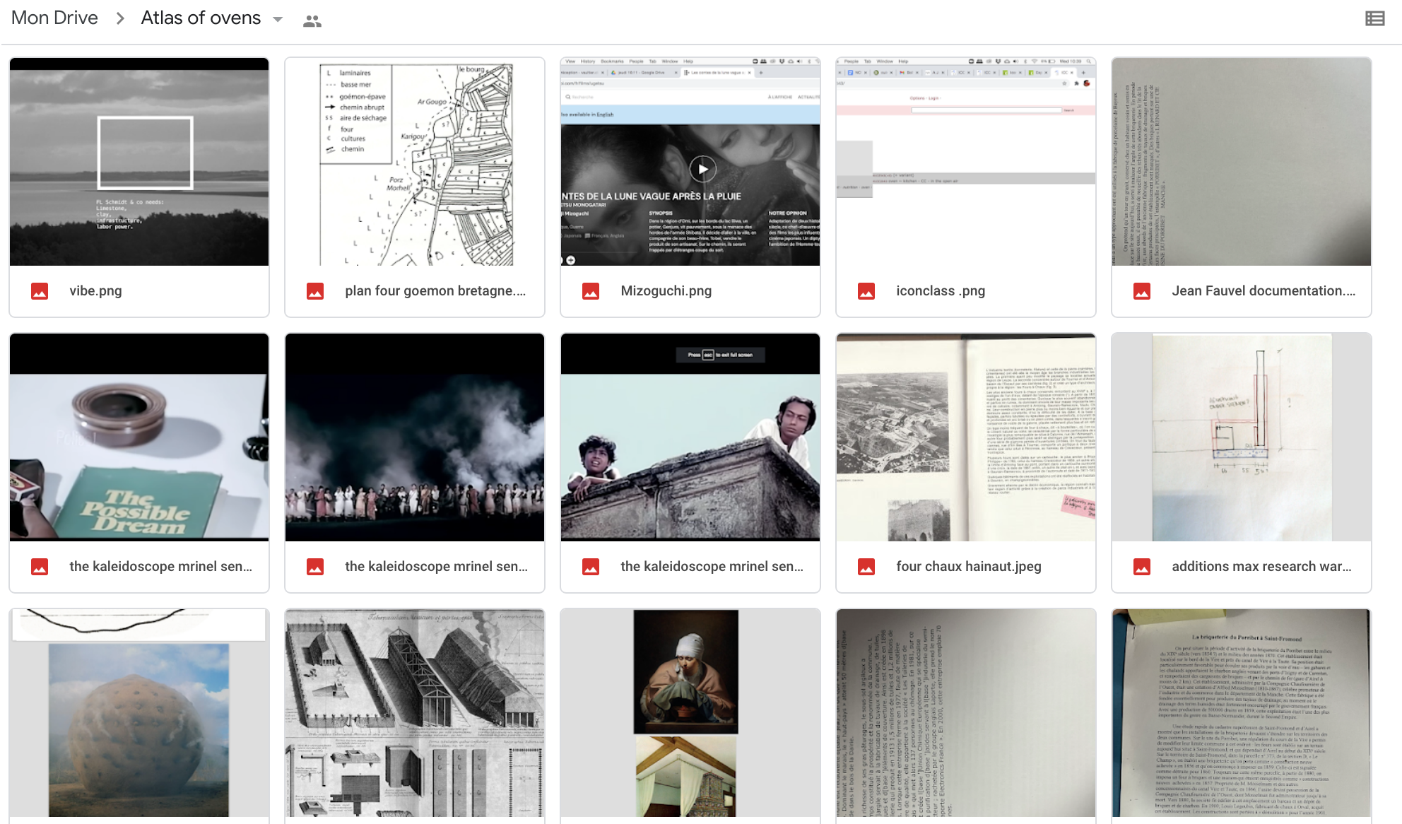
Task: Open the plan four goemon bretagne map thumbnail
Action: [415, 162]
